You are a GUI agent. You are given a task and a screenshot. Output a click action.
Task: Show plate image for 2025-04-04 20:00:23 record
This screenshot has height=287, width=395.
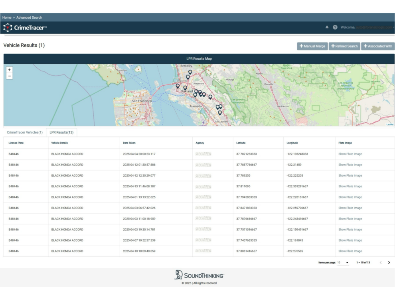(350, 154)
